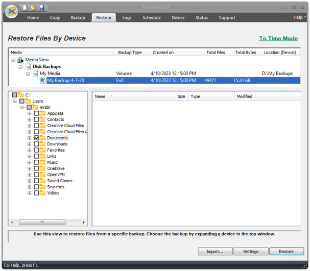
Task: Click the Contacts folder icon
Action: (42, 119)
